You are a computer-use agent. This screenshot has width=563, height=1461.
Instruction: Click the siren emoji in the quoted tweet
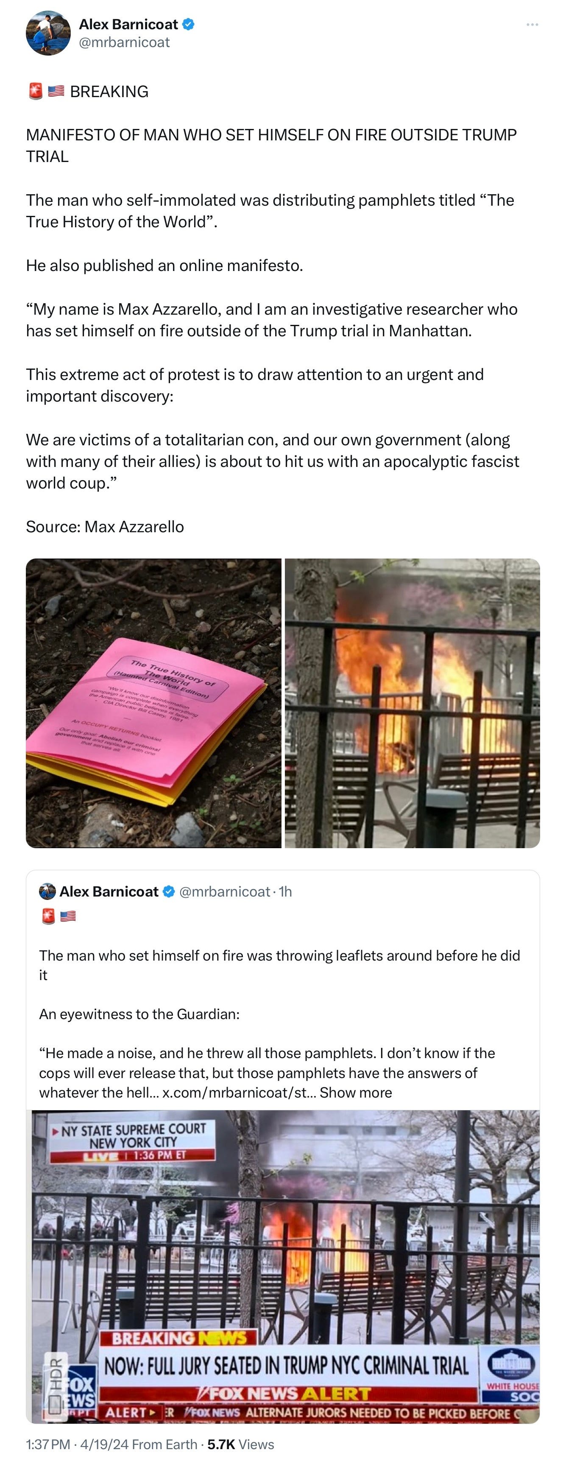[48, 916]
